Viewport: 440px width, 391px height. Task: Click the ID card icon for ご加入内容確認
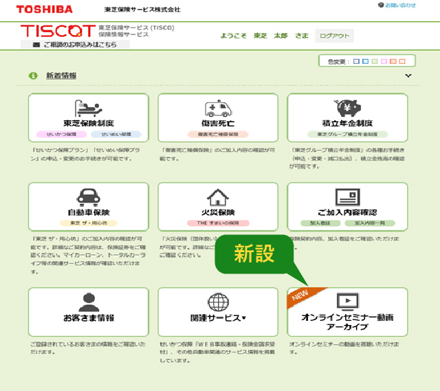point(347,197)
